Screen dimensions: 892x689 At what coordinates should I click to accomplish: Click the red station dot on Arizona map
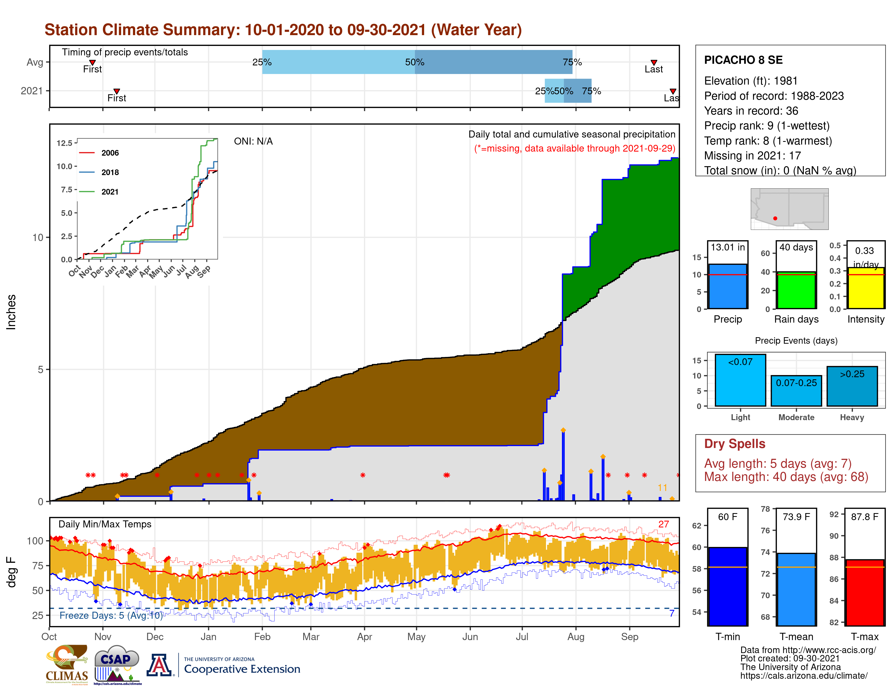pyautogui.click(x=775, y=218)
